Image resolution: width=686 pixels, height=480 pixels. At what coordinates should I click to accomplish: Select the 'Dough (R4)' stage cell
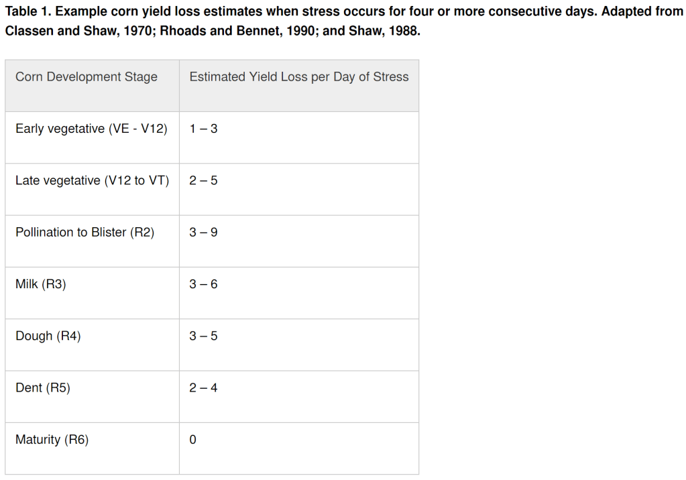click(48, 336)
